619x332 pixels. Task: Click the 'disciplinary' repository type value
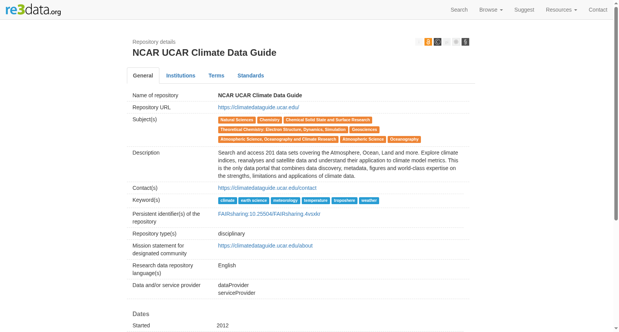231,234
